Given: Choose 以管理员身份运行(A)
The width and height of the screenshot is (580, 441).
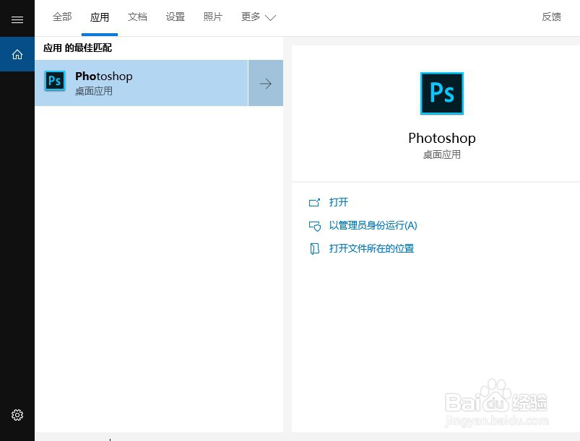Looking at the screenshot, I should (x=373, y=225).
